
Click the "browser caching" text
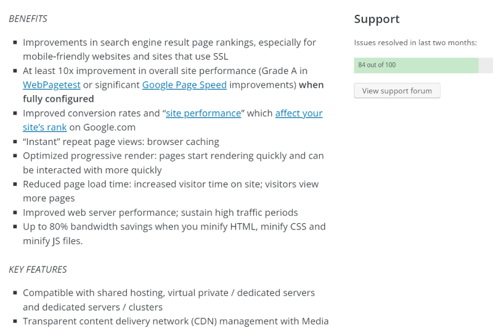pyautogui.click(x=183, y=142)
